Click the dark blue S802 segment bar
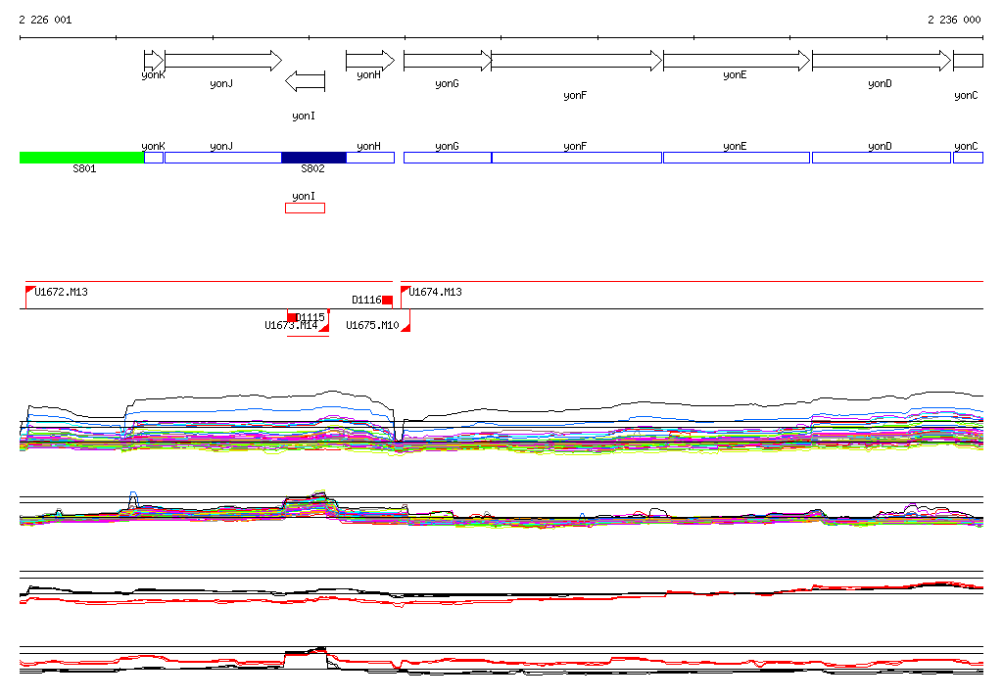Screen dimensions: 1003x699 [x=314, y=158]
